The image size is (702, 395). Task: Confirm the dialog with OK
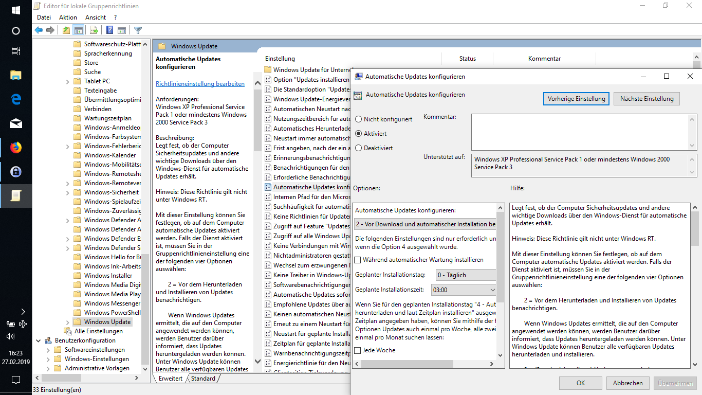click(x=581, y=383)
